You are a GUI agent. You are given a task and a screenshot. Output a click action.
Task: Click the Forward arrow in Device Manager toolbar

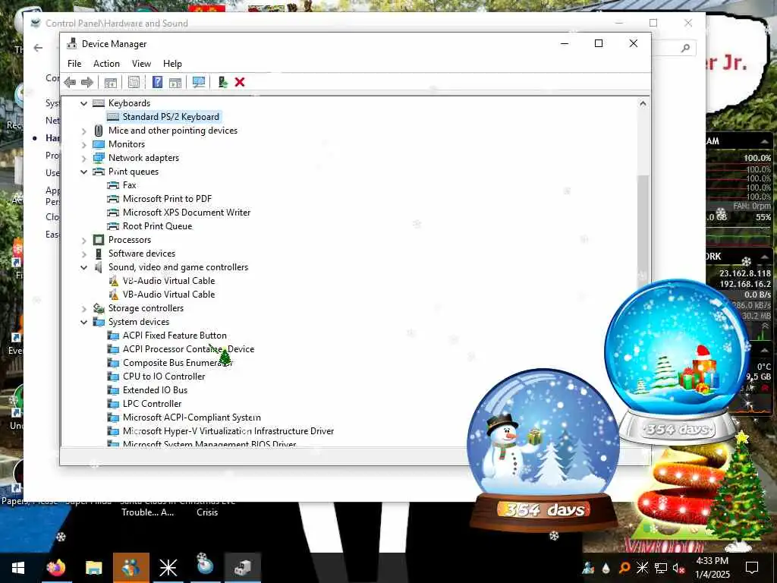pyautogui.click(x=87, y=82)
